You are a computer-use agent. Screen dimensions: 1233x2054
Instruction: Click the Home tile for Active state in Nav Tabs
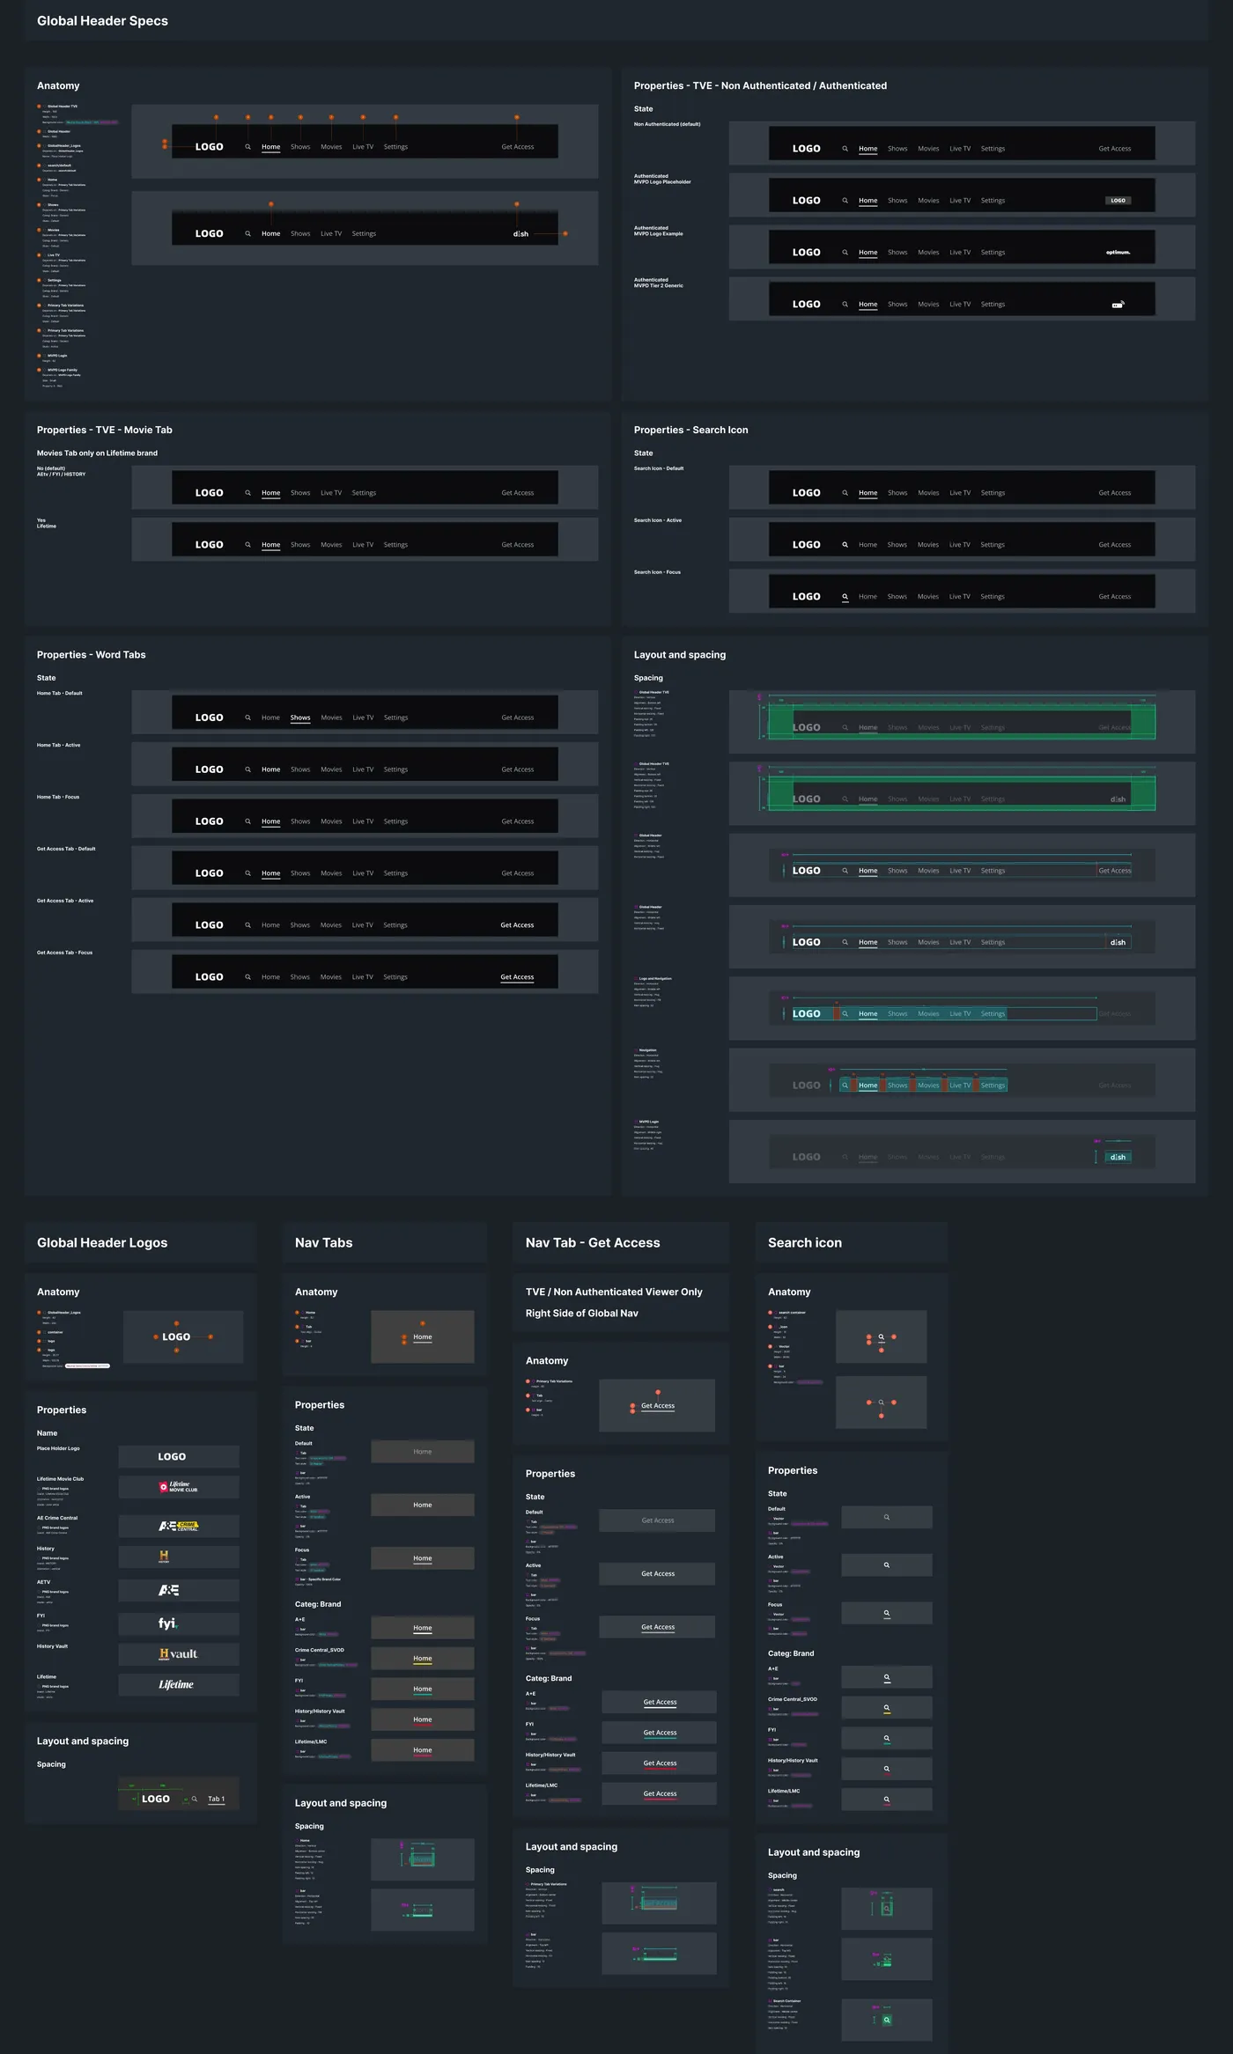423,1505
